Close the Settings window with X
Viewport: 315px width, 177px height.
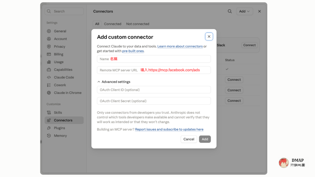[x=259, y=11]
